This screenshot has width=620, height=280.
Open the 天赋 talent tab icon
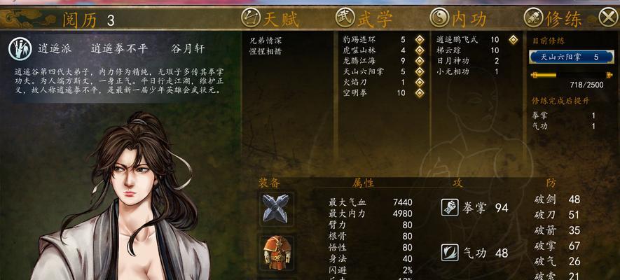pyautogui.click(x=251, y=18)
